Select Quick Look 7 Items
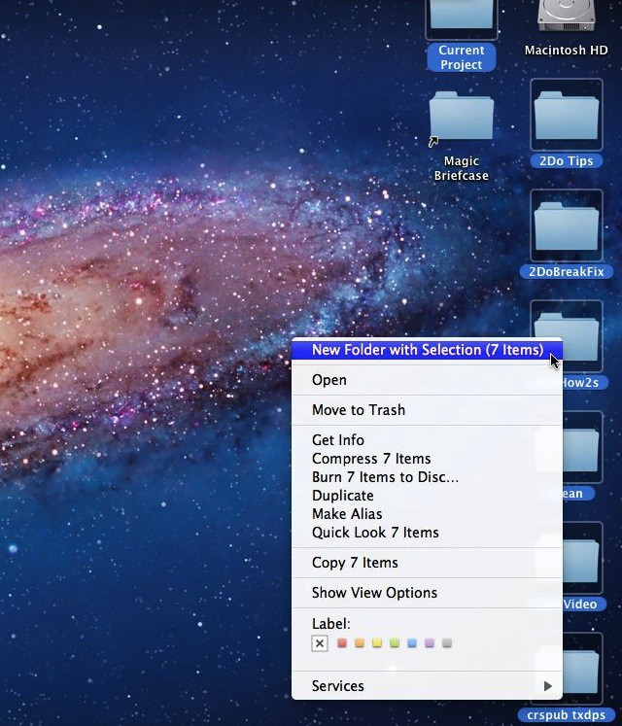 [375, 533]
